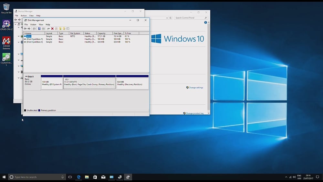Screen dimensions: 323x182
Task: Select the (C:) volume row in the list
Action: click(29, 36)
